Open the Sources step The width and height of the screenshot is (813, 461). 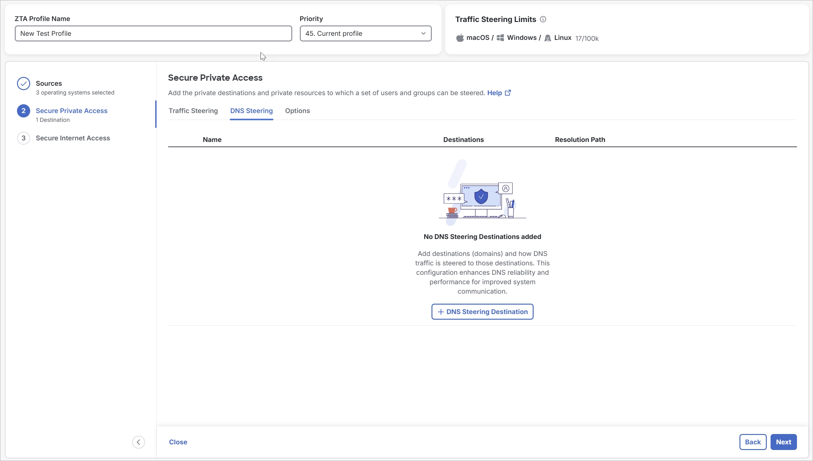pyautogui.click(x=49, y=84)
